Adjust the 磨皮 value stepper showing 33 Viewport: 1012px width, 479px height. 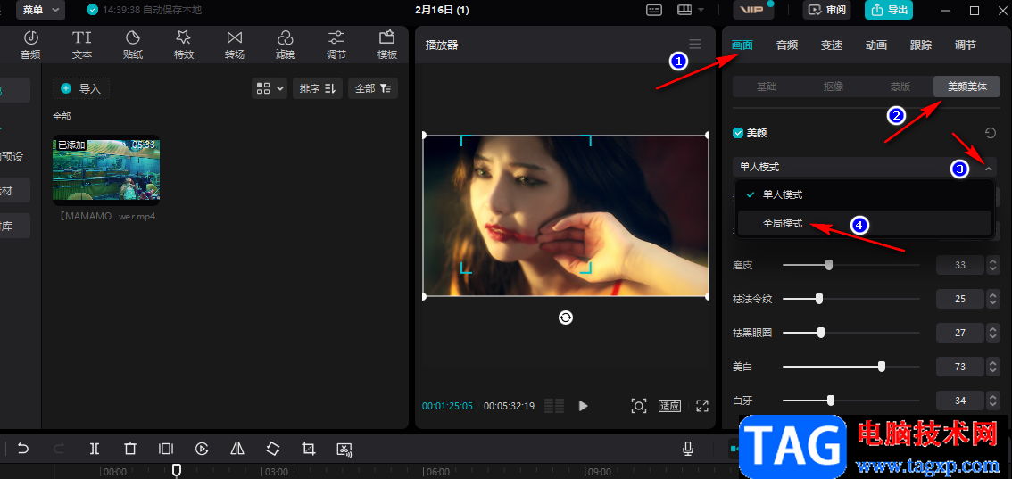point(993,265)
